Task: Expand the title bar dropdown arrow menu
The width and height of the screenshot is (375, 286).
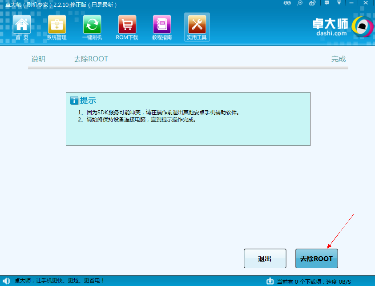Action: click(339, 4)
